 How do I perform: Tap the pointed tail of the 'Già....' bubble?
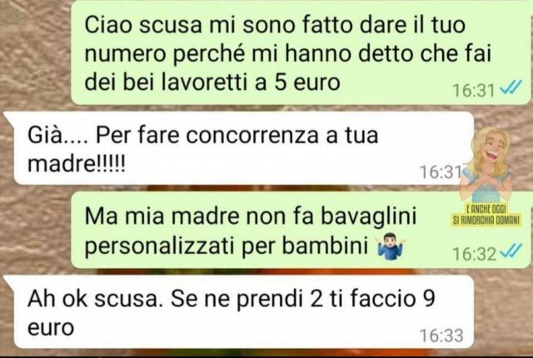click(9, 117)
